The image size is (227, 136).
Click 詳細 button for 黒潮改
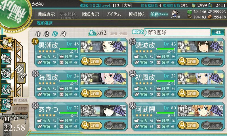coord(91,61)
